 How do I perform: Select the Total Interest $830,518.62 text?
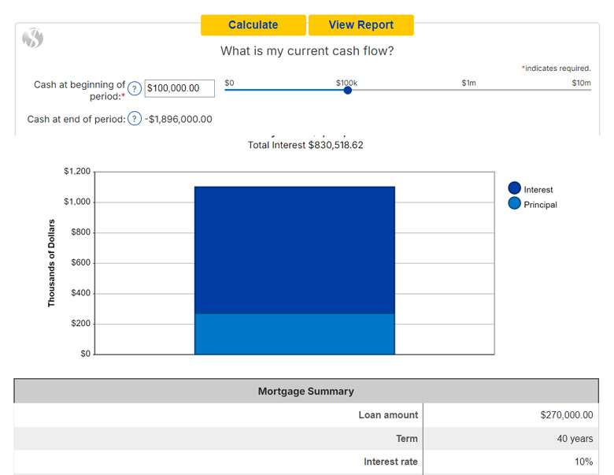[x=305, y=145]
